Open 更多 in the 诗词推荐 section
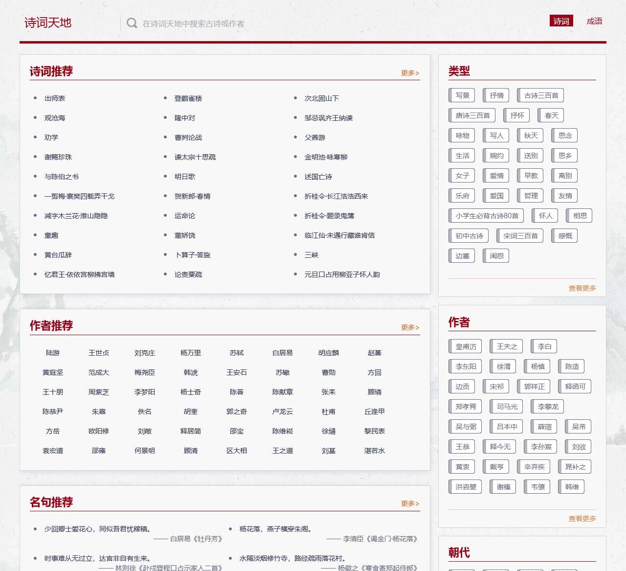 (x=410, y=73)
